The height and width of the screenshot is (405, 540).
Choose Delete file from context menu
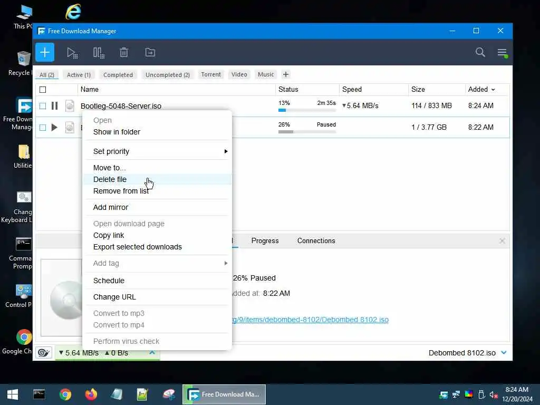[157, 179]
